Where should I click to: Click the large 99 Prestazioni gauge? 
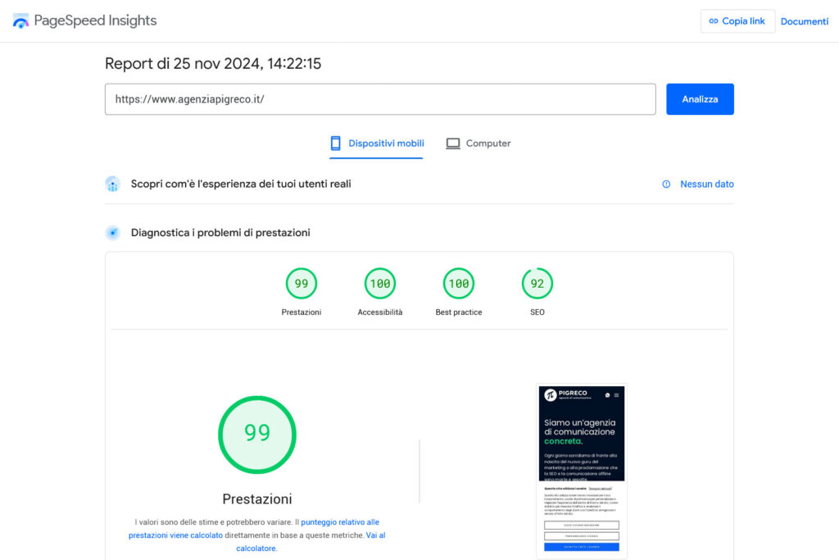click(257, 435)
